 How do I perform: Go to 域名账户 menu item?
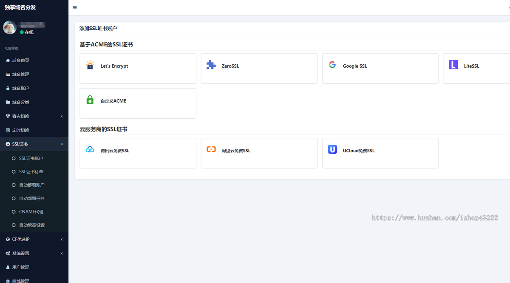pyautogui.click(x=34, y=88)
